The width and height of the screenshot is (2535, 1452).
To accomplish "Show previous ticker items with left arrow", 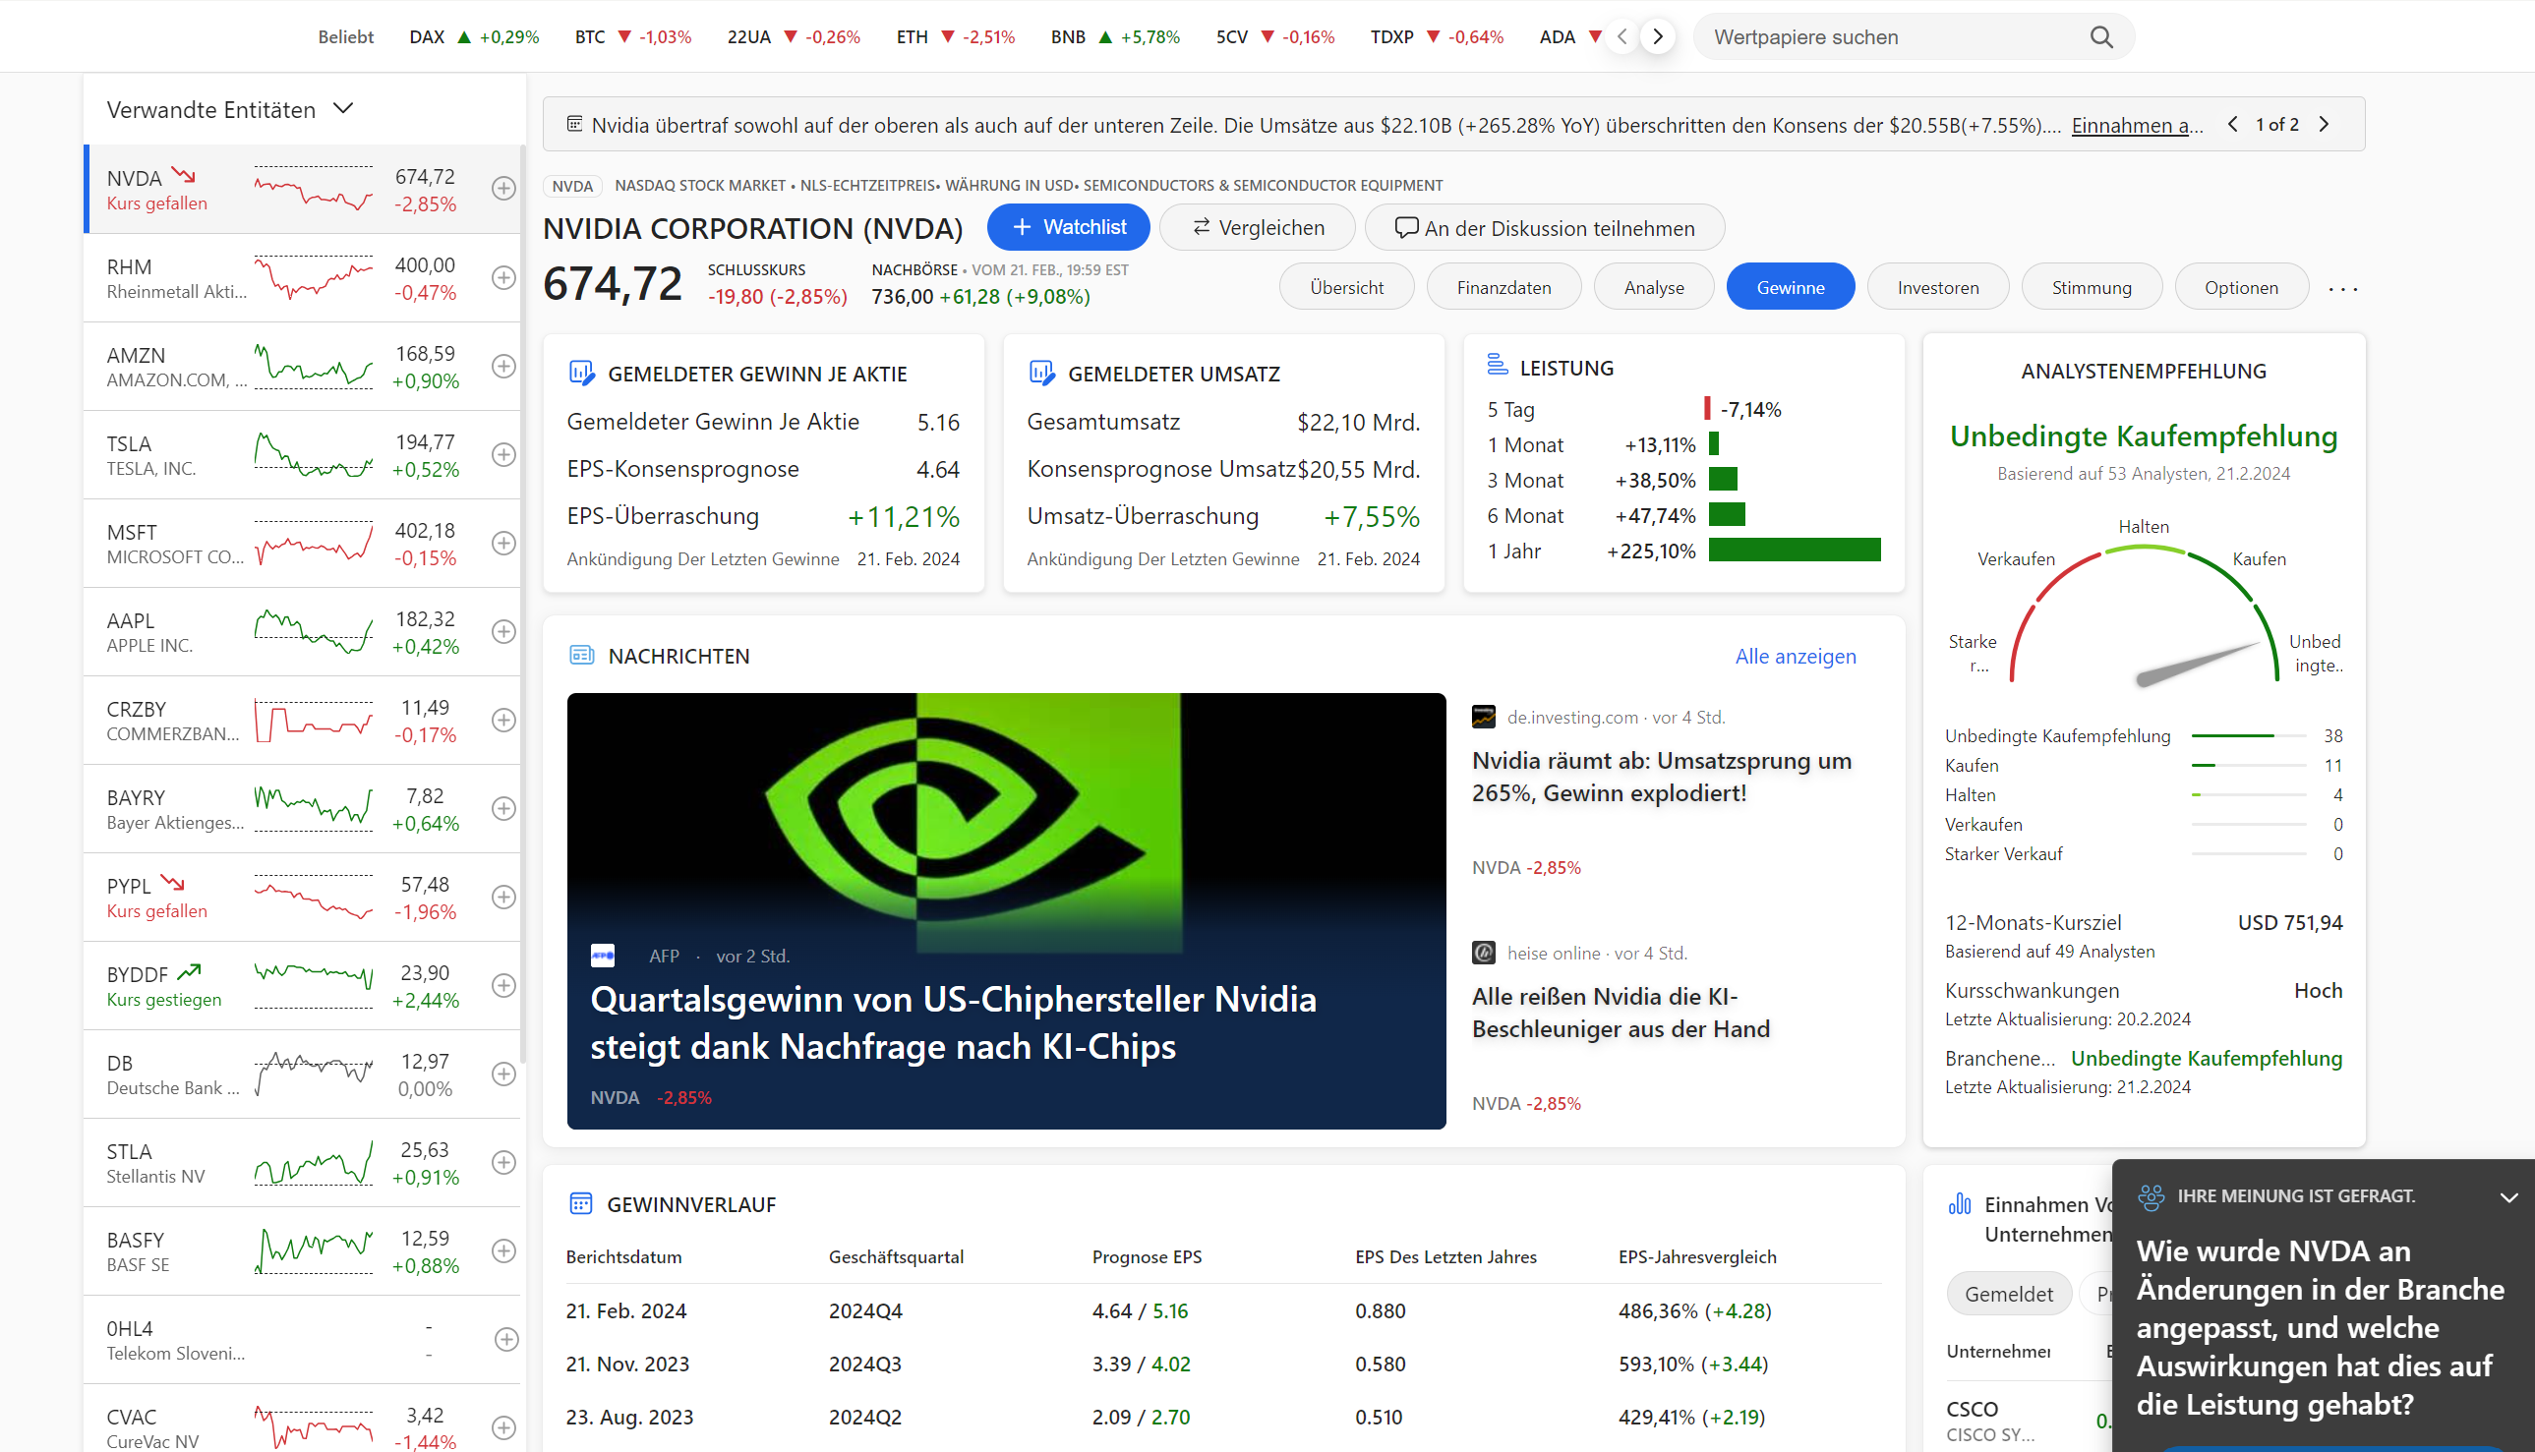I will pyautogui.click(x=1622, y=37).
